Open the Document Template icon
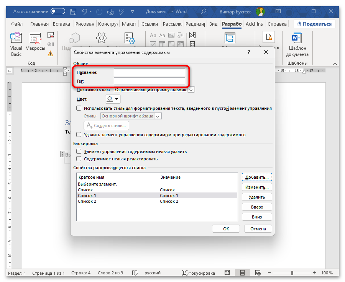 tap(297, 42)
